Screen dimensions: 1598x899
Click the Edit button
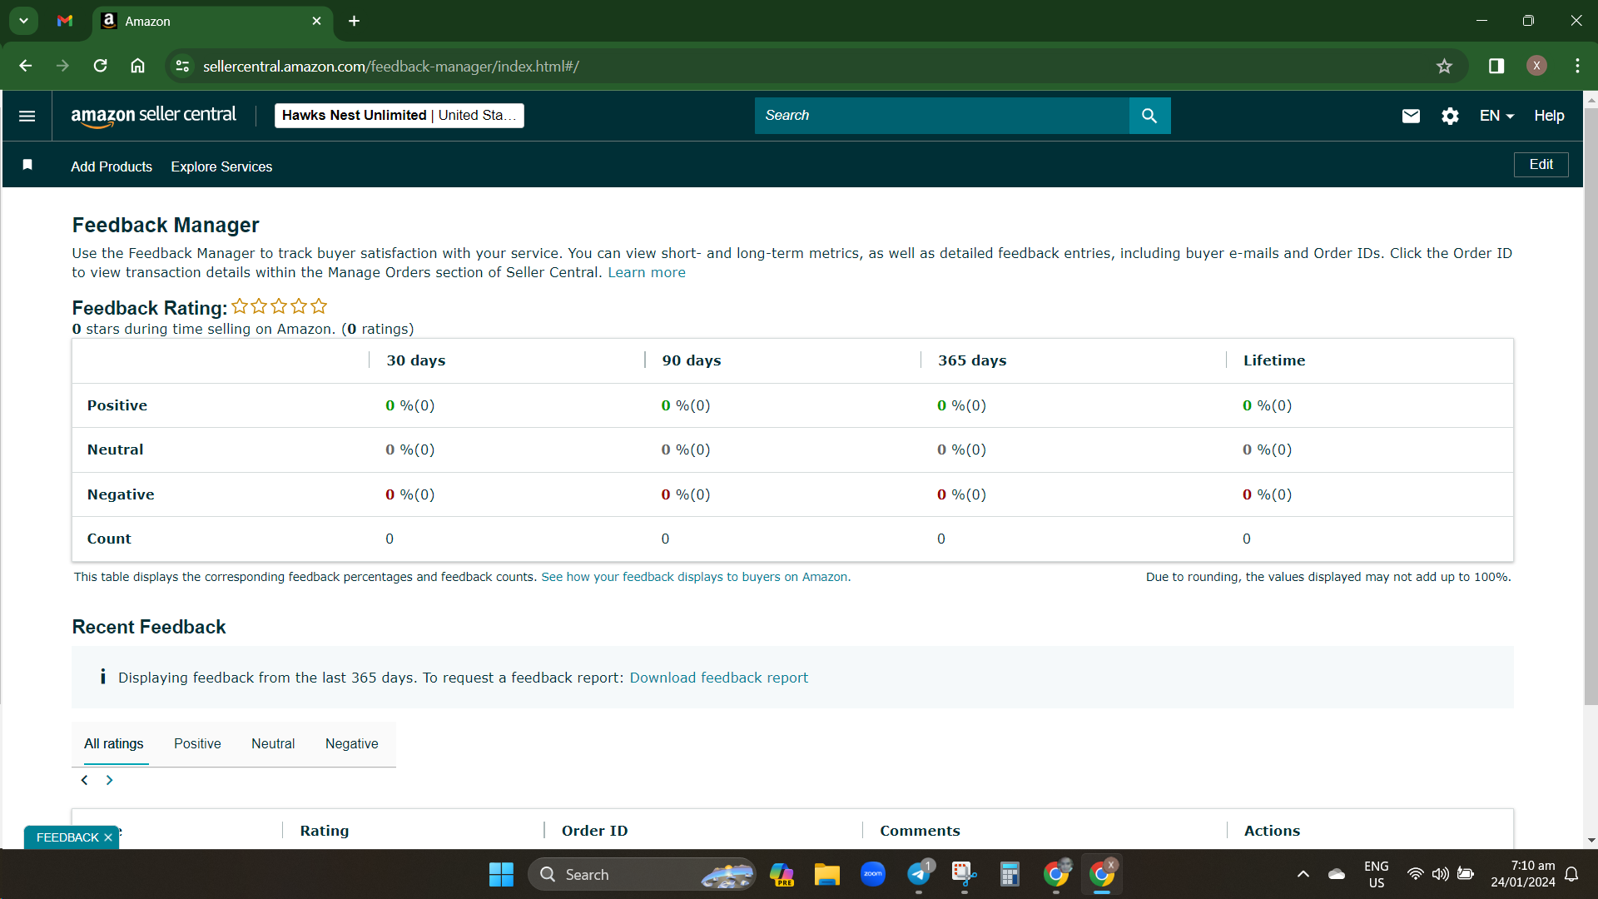tap(1541, 165)
